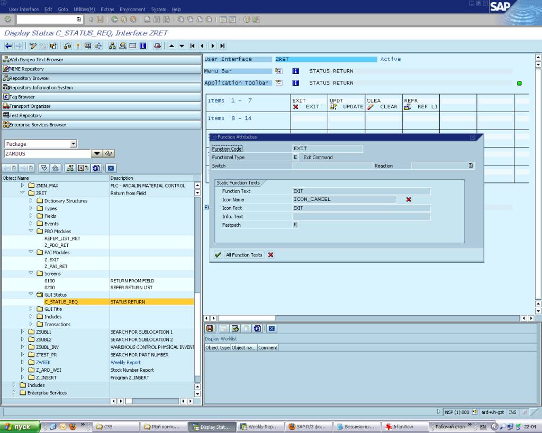Screen dimensions: 542x433
Task: Click the Menu Bar expand icon
Action: tap(278, 71)
